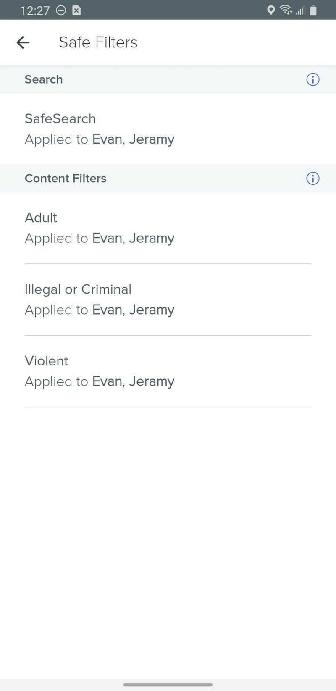This screenshot has height=691, width=336.
Task: Tap the Safe Filters title
Action: coord(98,42)
